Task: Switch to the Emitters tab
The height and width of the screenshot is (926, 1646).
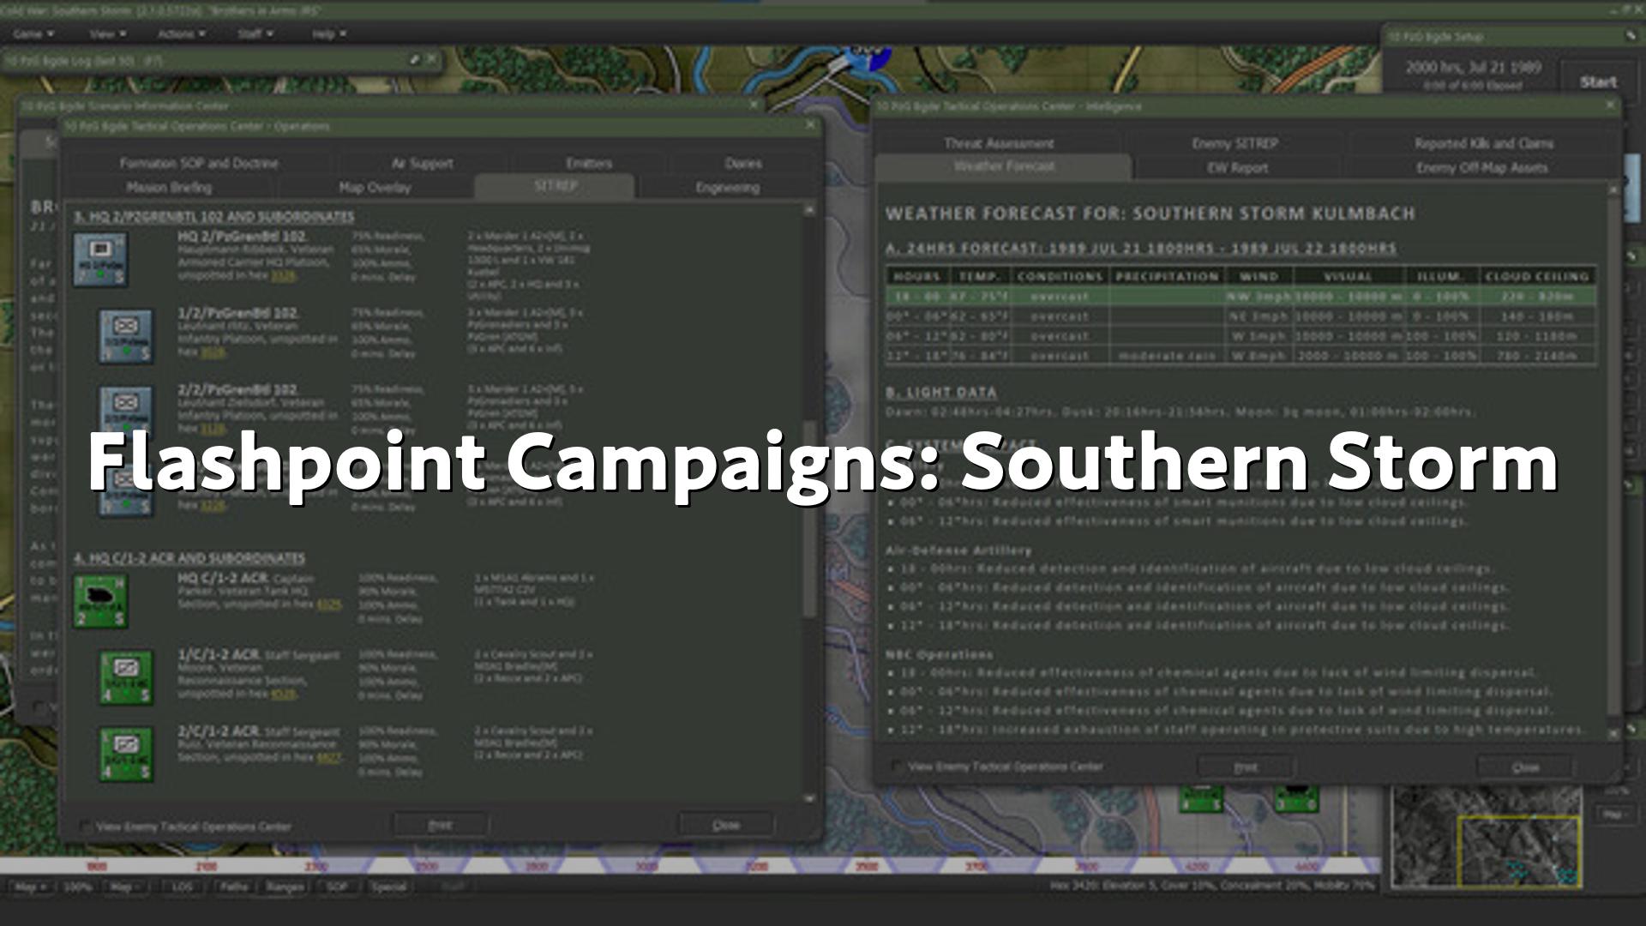Action: (x=589, y=163)
